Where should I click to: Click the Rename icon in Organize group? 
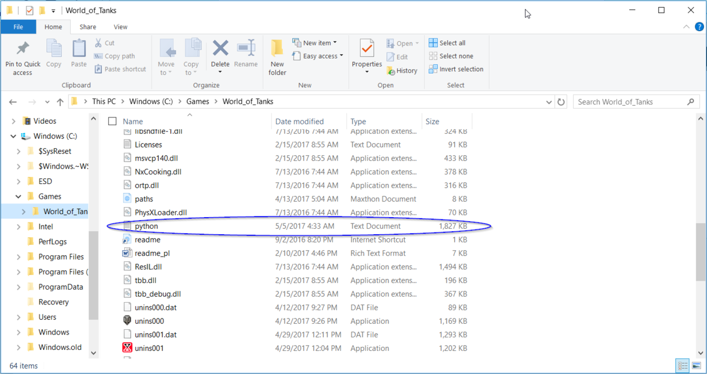(x=246, y=49)
